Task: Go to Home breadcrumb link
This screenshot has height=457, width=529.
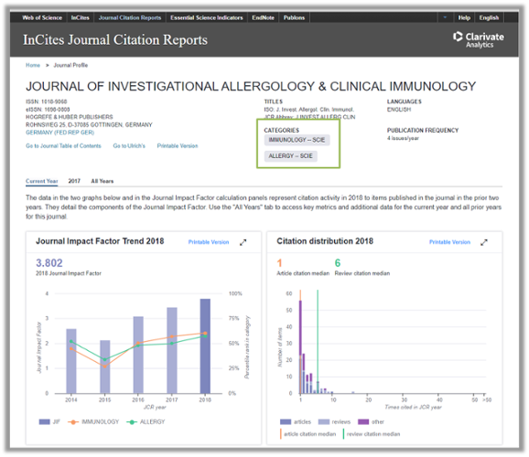Action: [33, 65]
